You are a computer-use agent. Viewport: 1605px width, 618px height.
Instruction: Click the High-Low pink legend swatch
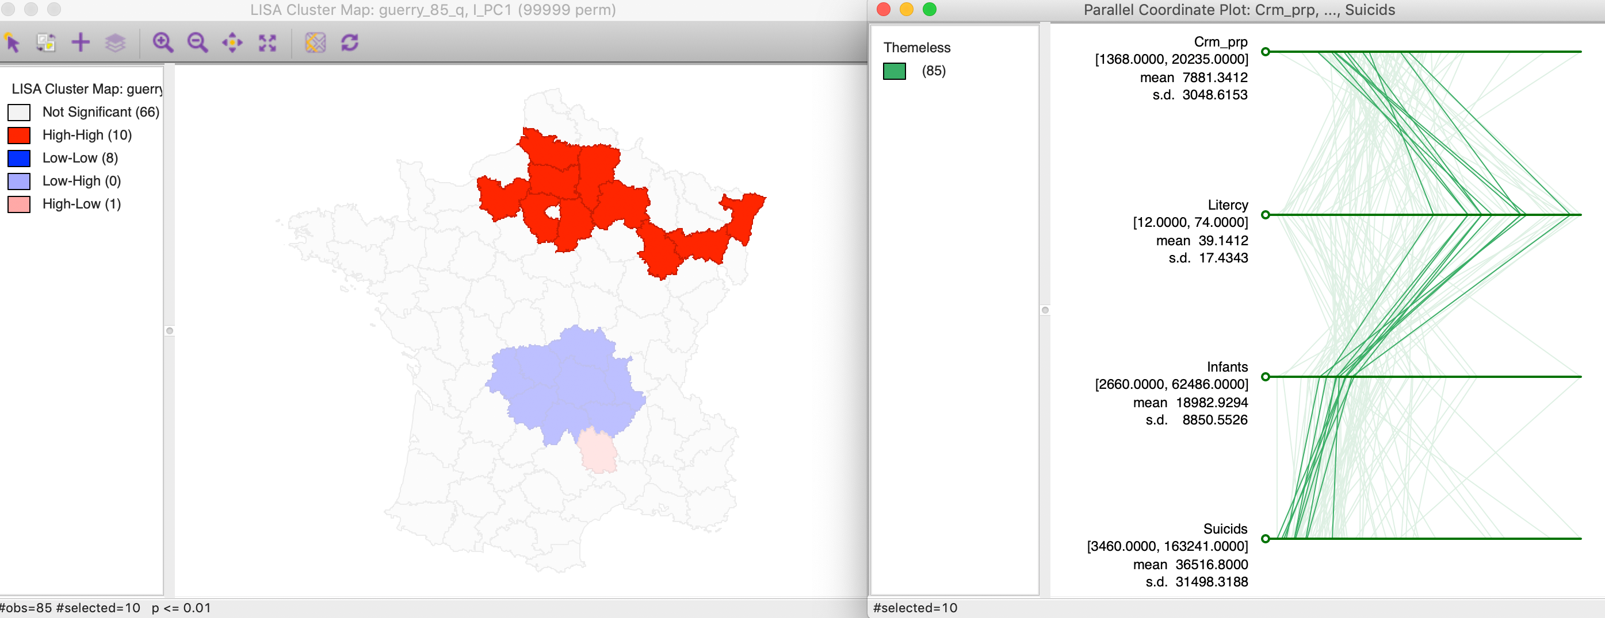(x=20, y=204)
